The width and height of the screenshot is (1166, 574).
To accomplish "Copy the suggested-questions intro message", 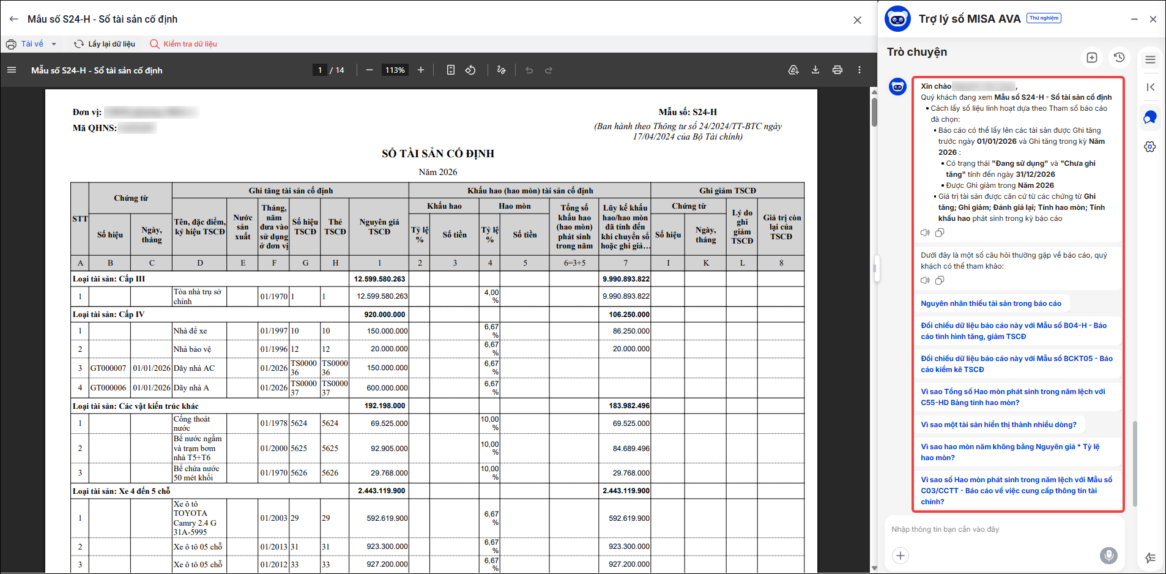I will (x=940, y=280).
